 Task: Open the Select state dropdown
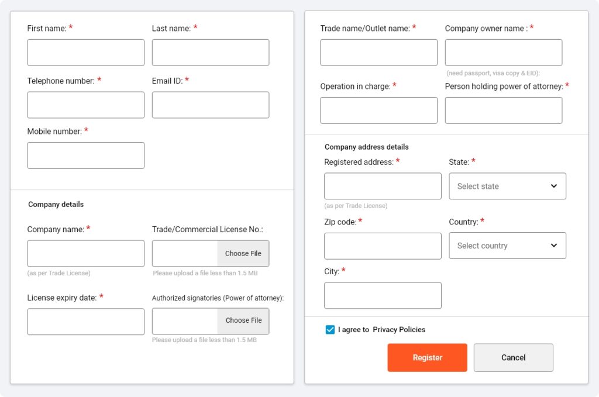[x=507, y=186]
